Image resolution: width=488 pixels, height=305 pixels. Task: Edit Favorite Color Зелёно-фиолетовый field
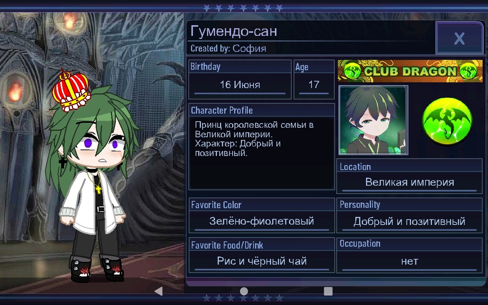(261, 221)
